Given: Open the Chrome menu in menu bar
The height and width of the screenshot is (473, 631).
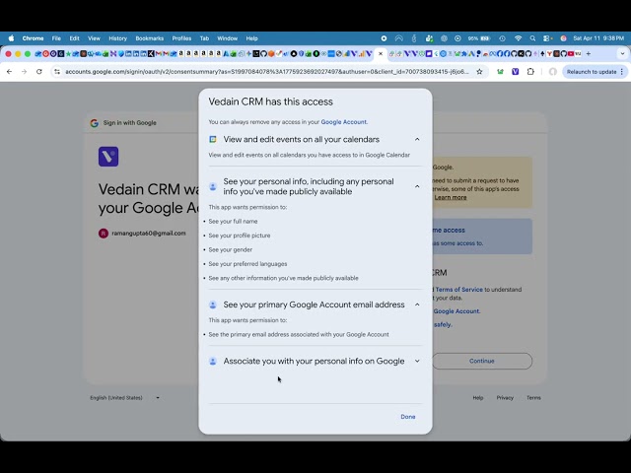Looking at the screenshot, I should tap(33, 38).
